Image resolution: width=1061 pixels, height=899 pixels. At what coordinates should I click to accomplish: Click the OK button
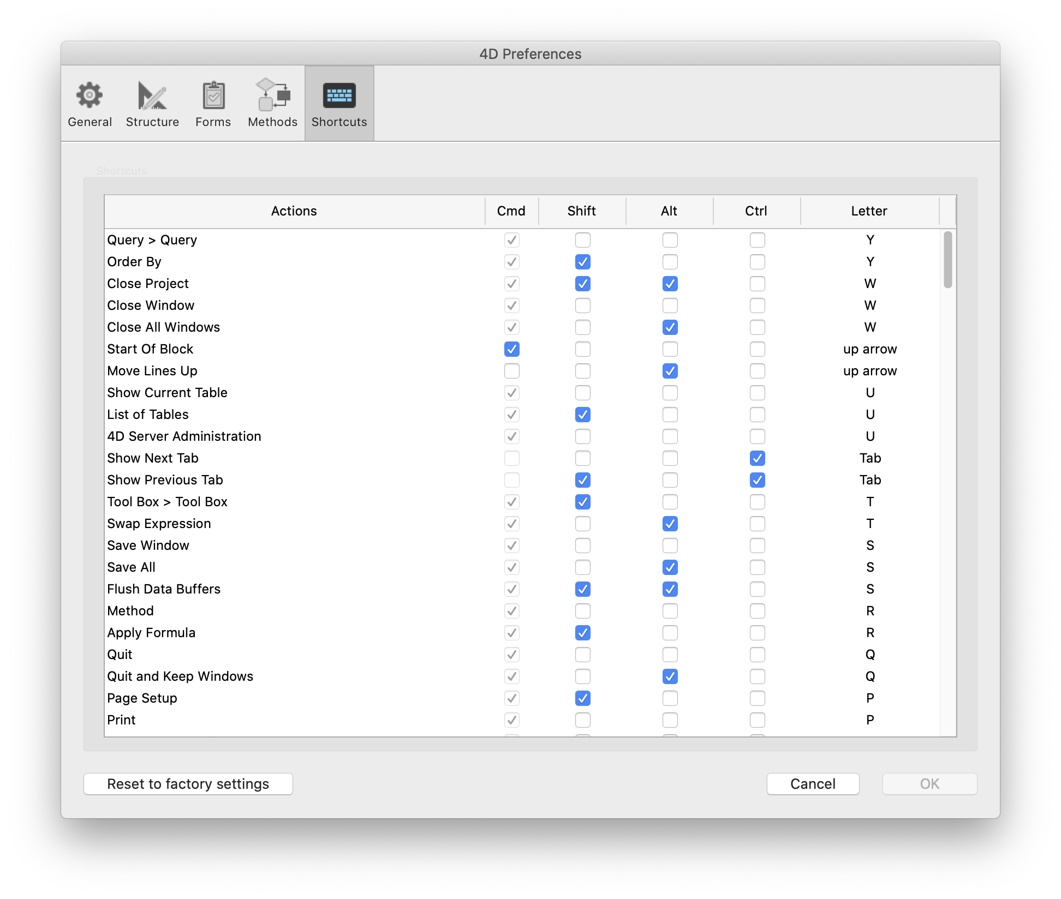(929, 784)
